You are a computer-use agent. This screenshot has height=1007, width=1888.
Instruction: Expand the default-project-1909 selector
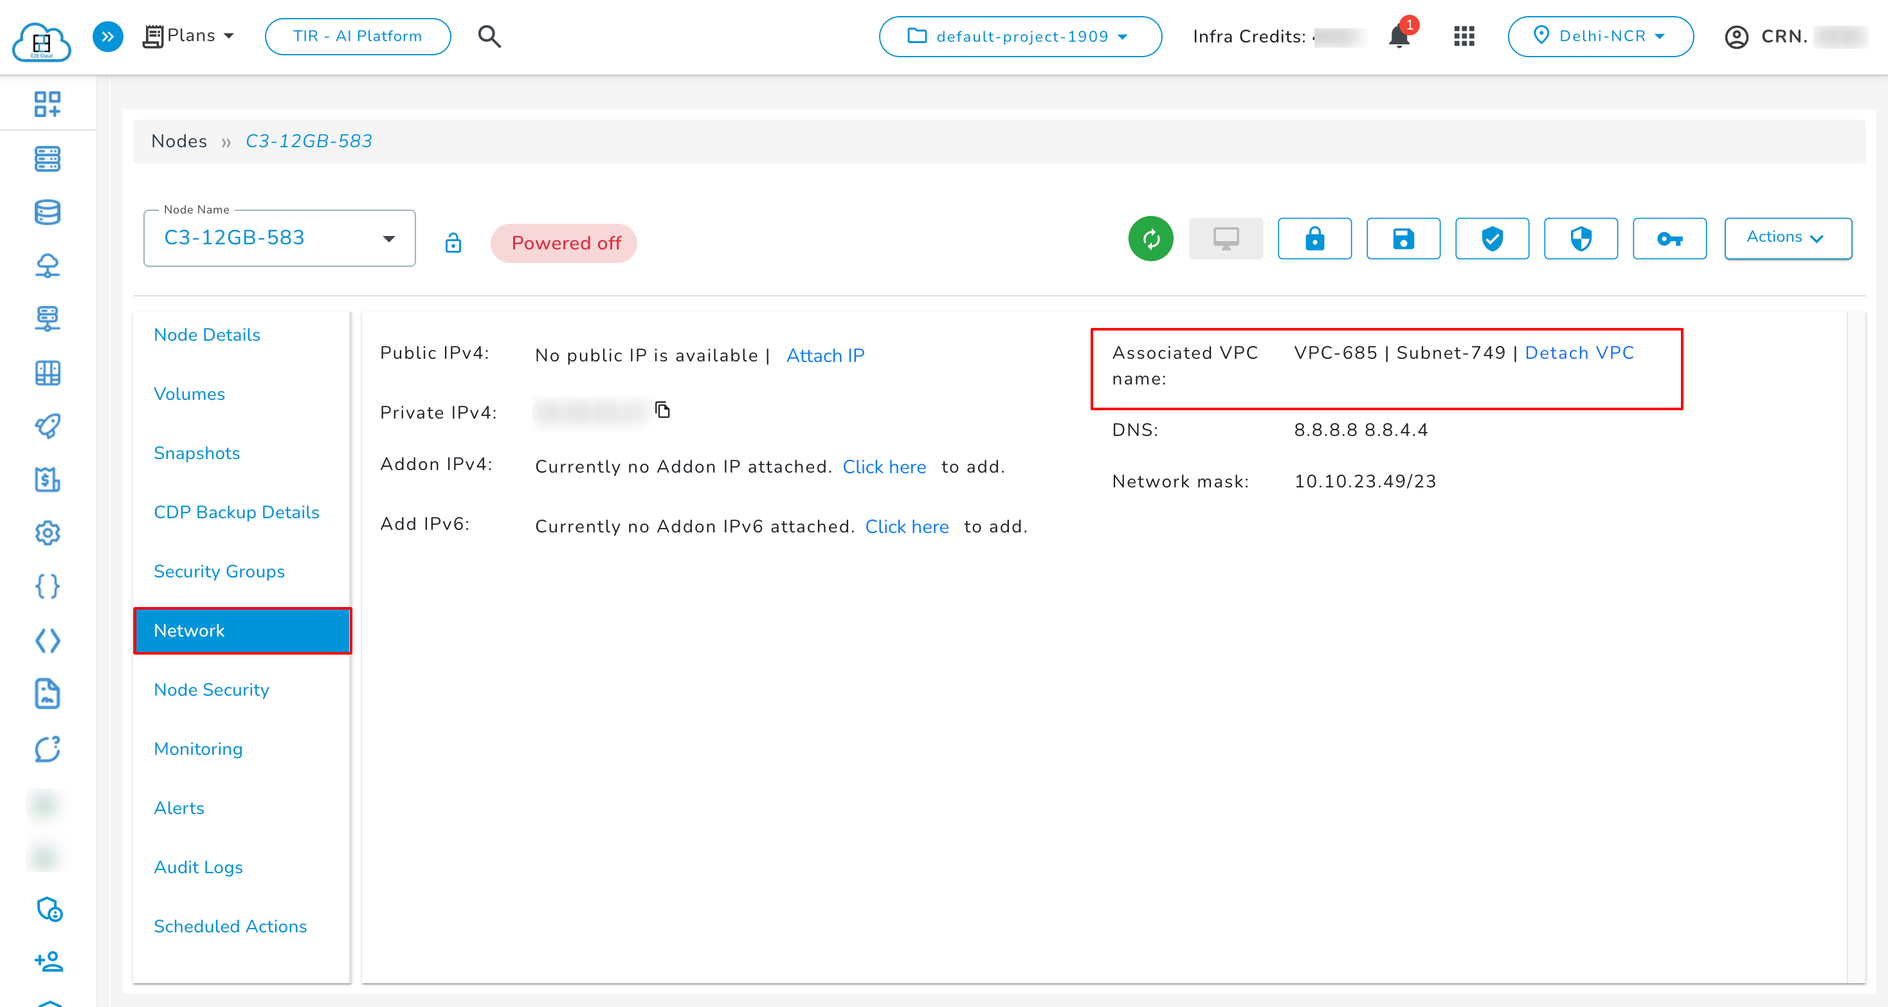click(x=1019, y=36)
